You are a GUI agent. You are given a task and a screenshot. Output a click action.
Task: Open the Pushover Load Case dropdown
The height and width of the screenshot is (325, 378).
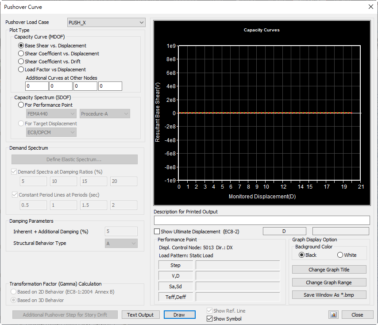(106, 22)
